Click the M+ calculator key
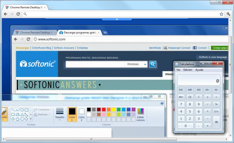The image size is (234, 143). point(207,90)
